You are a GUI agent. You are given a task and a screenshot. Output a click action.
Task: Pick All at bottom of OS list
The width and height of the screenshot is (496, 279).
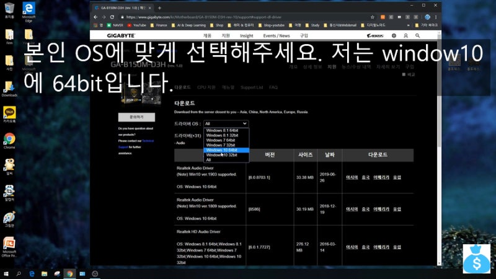(226, 160)
